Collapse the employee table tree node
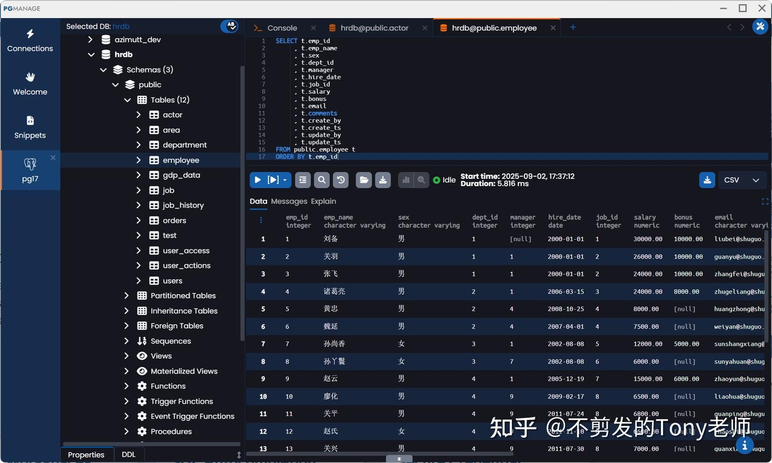This screenshot has width=772, height=463. point(138,160)
